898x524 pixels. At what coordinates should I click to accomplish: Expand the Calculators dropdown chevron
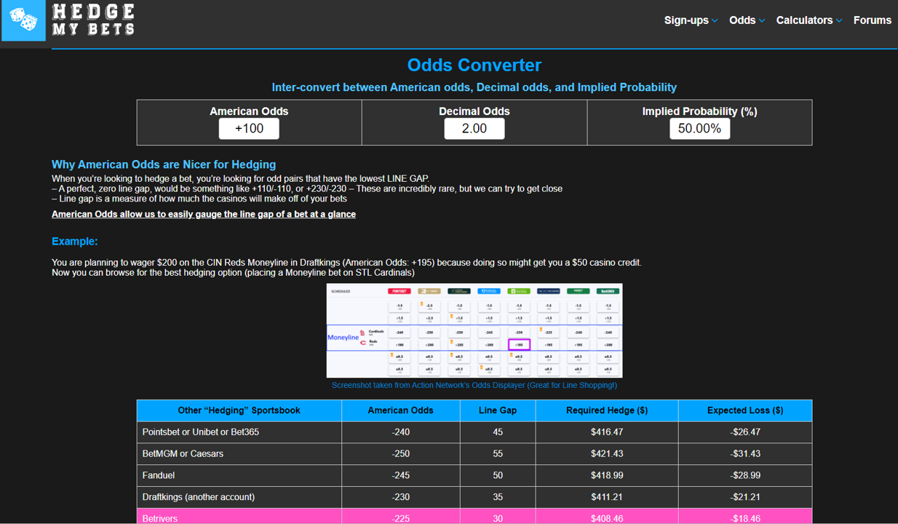pos(839,21)
